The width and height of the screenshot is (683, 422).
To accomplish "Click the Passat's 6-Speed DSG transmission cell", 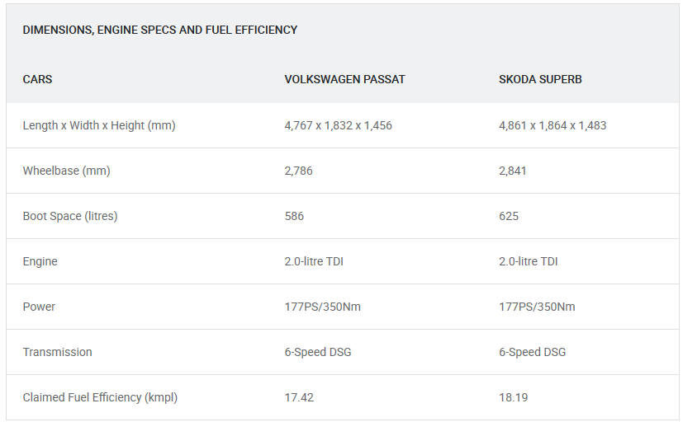I will (318, 352).
